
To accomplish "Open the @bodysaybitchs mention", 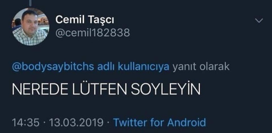I will tap(53, 67).
